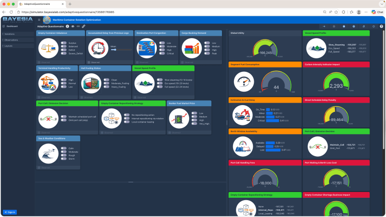Click the Empty Container Repositioning Strategy boxes image on the left

[111, 118]
